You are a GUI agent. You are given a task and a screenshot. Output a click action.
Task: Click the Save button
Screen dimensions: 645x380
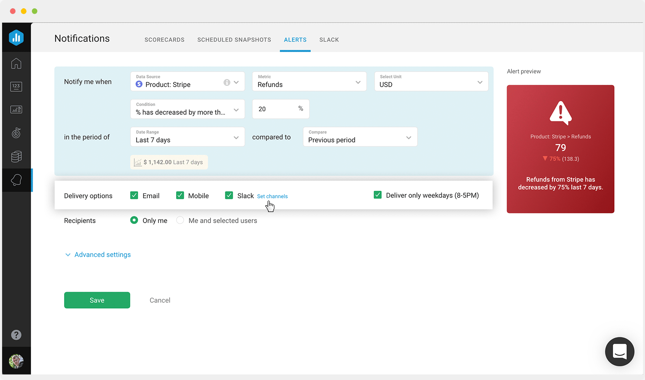(97, 300)
